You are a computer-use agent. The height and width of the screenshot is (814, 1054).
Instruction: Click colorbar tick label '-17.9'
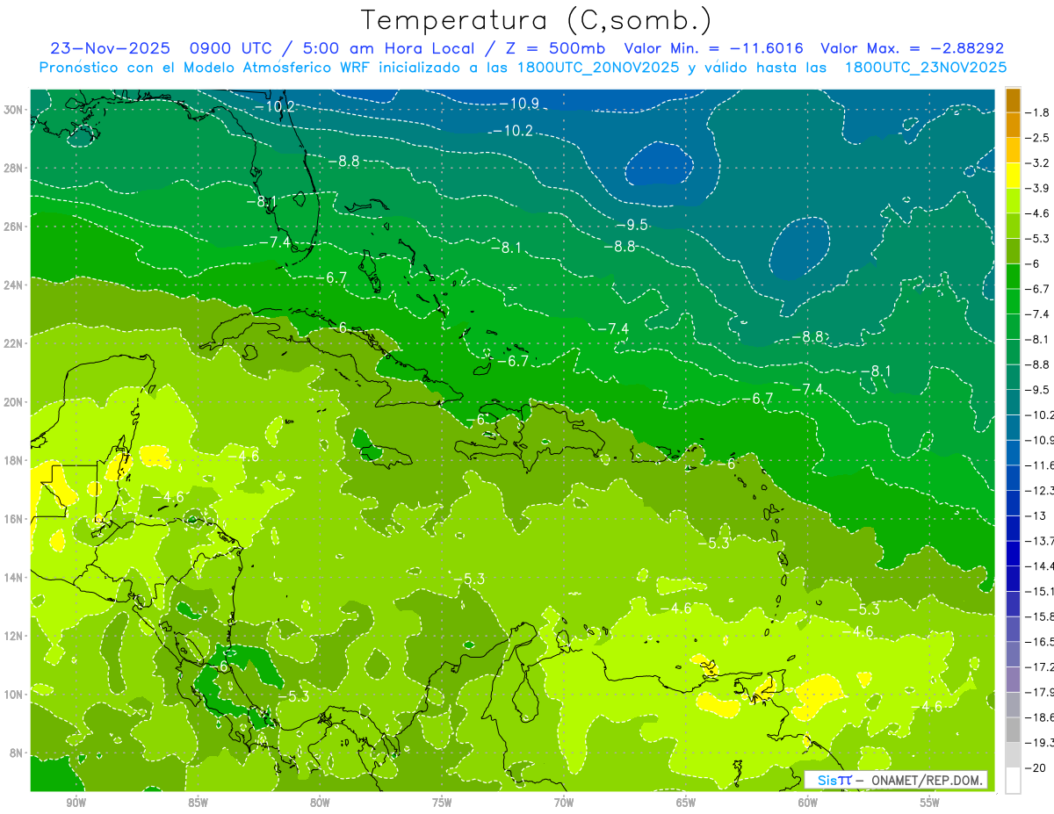[x=1037, y=692]
